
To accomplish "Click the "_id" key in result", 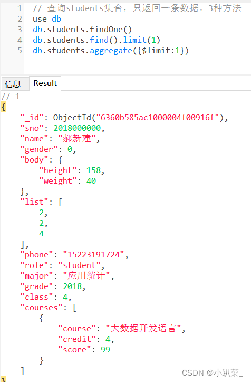I will 32,118.
